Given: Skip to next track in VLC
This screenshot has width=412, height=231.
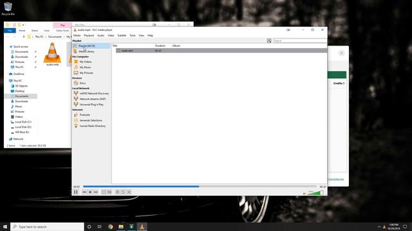Looking at the screenshot, I should [x=96, y=193].
